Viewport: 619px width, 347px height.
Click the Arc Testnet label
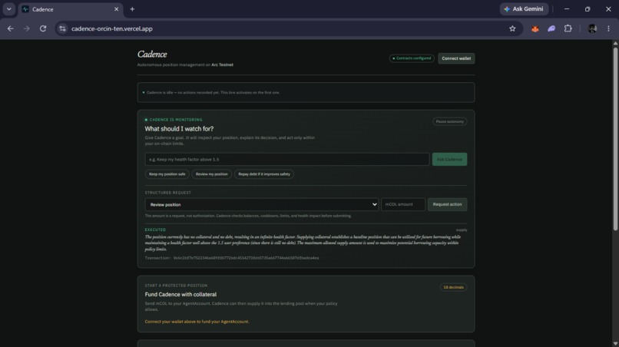(222, 64)
